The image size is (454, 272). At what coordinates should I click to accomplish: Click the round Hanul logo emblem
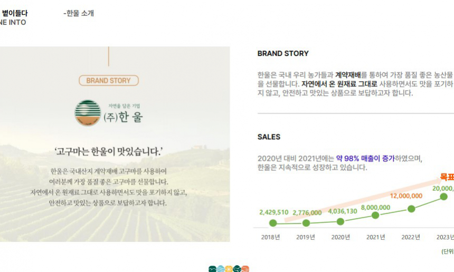88,113
